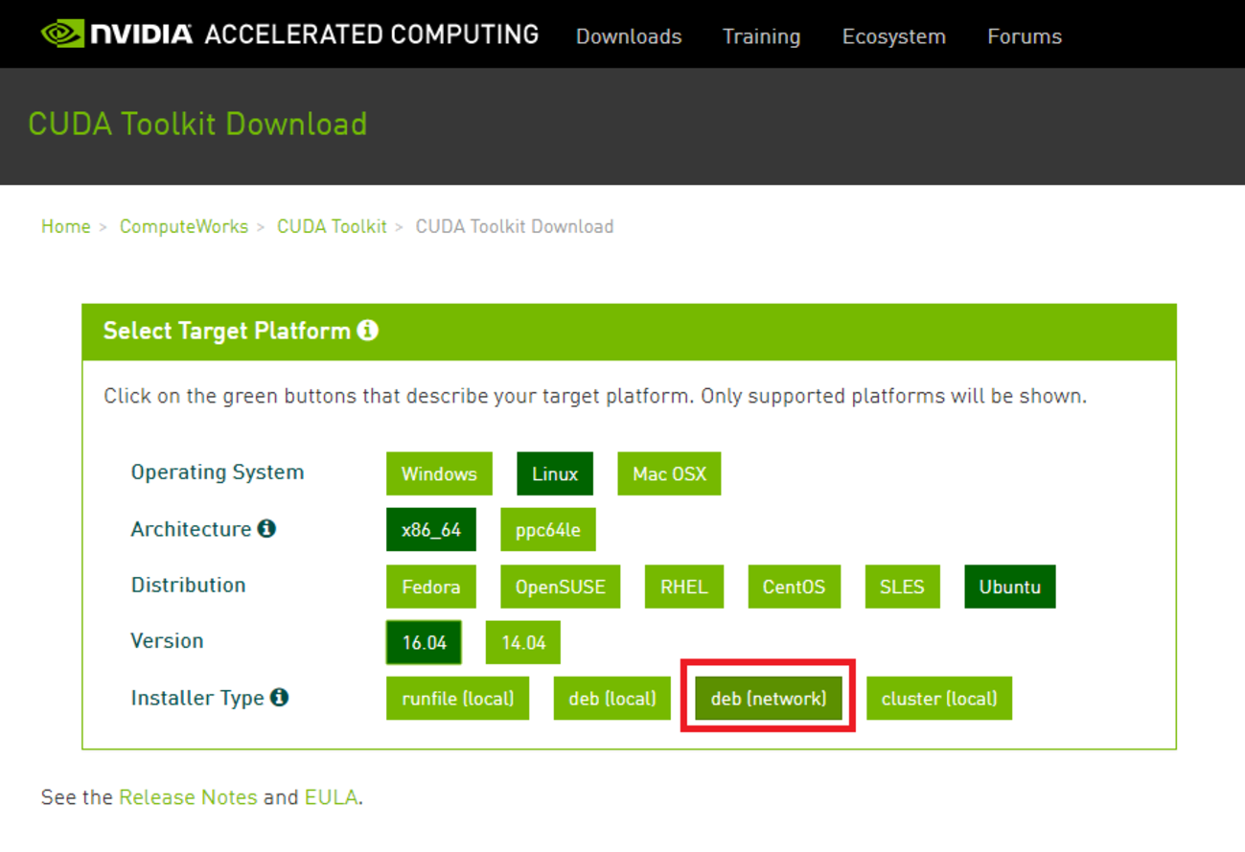This screenshot has height=852, width=1245.
Task: Select Mac OSX operating system
Action: click(669, 473)
